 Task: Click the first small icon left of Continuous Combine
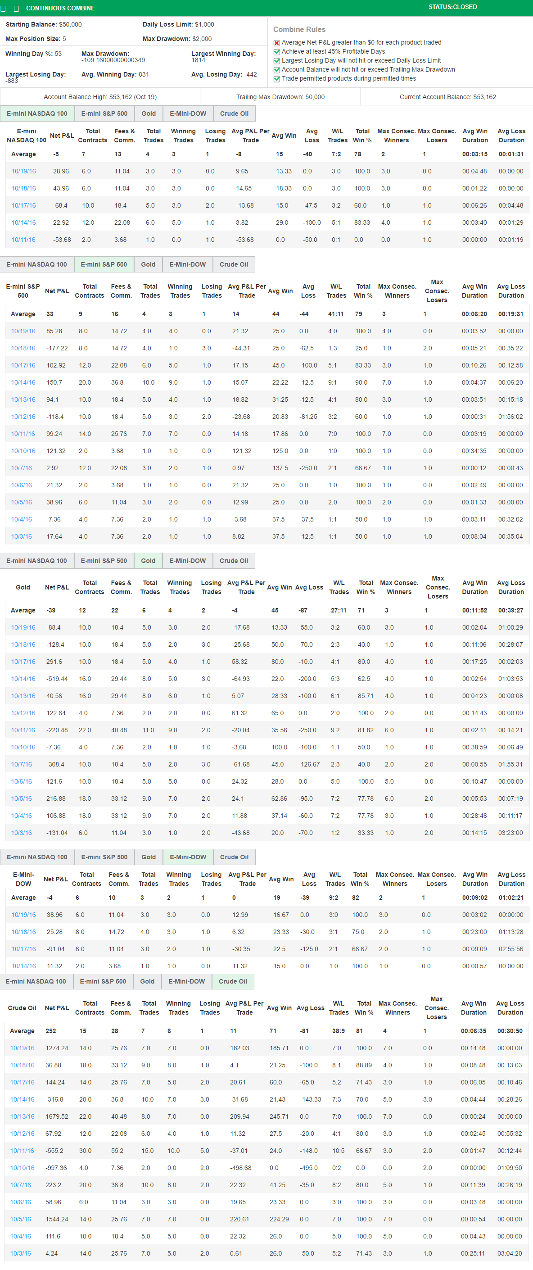(x=4, y=9)
